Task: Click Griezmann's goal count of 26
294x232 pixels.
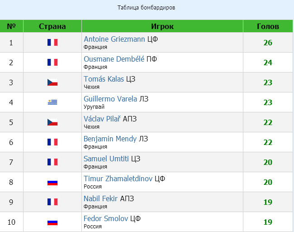Action: click(x=268, y=43)
